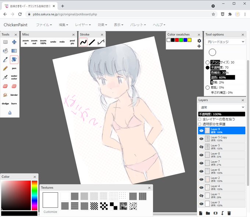Select the hard Eraser tool
250x217 pixels.
6,86
